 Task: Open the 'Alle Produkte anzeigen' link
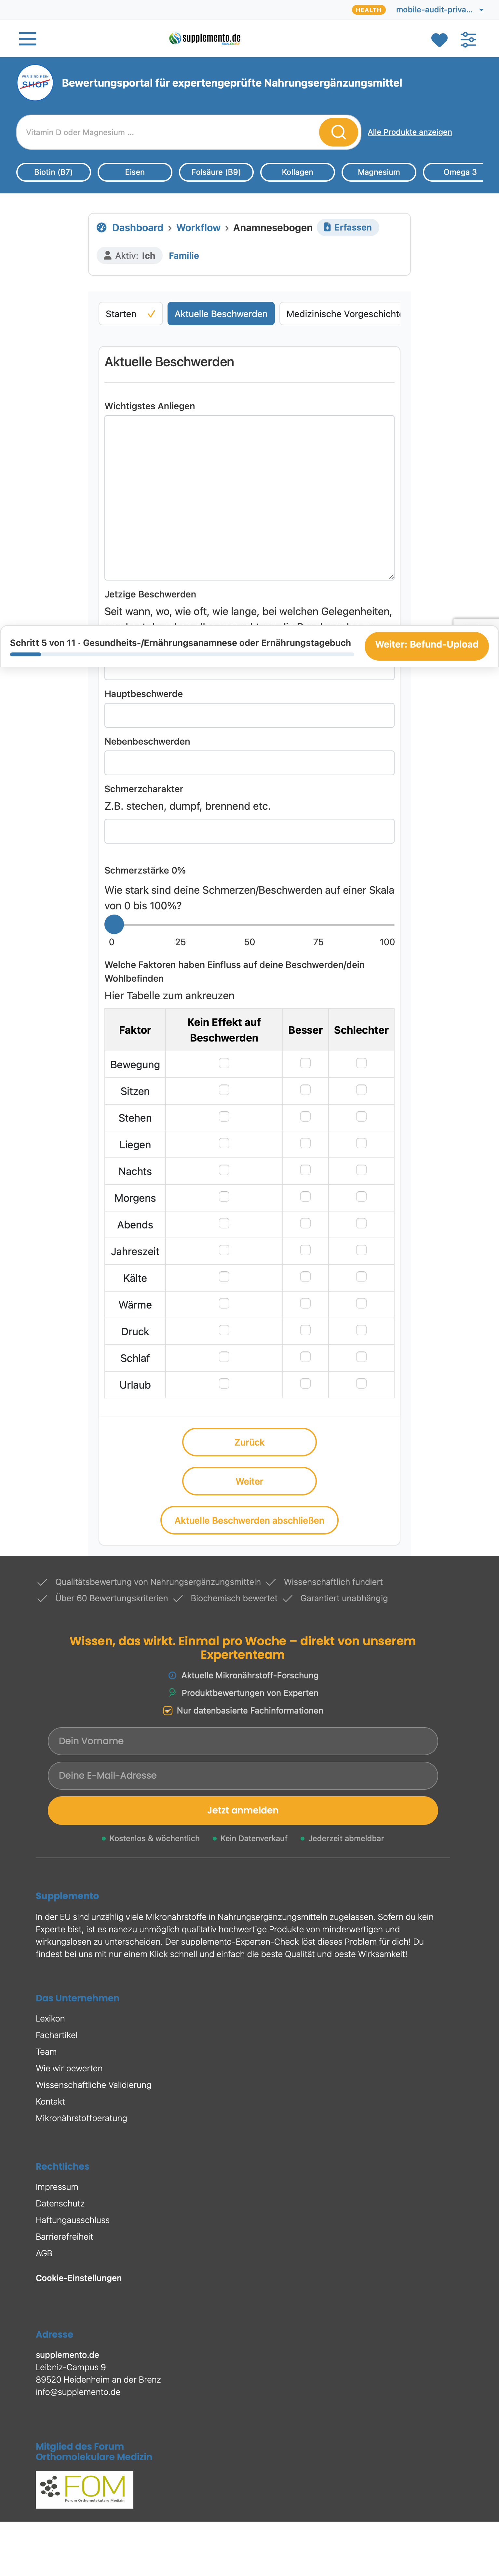(x=410, y=132)
